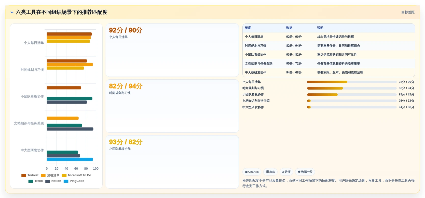The height and width of the screenshot is (198, 425).
Task: Click the chart axis label 文档知识与任务关联
Action: [x=29, y=123]
